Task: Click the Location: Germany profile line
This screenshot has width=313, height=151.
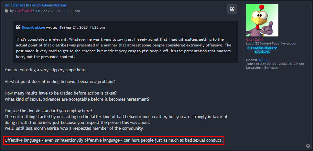Action: coord(262,68)
